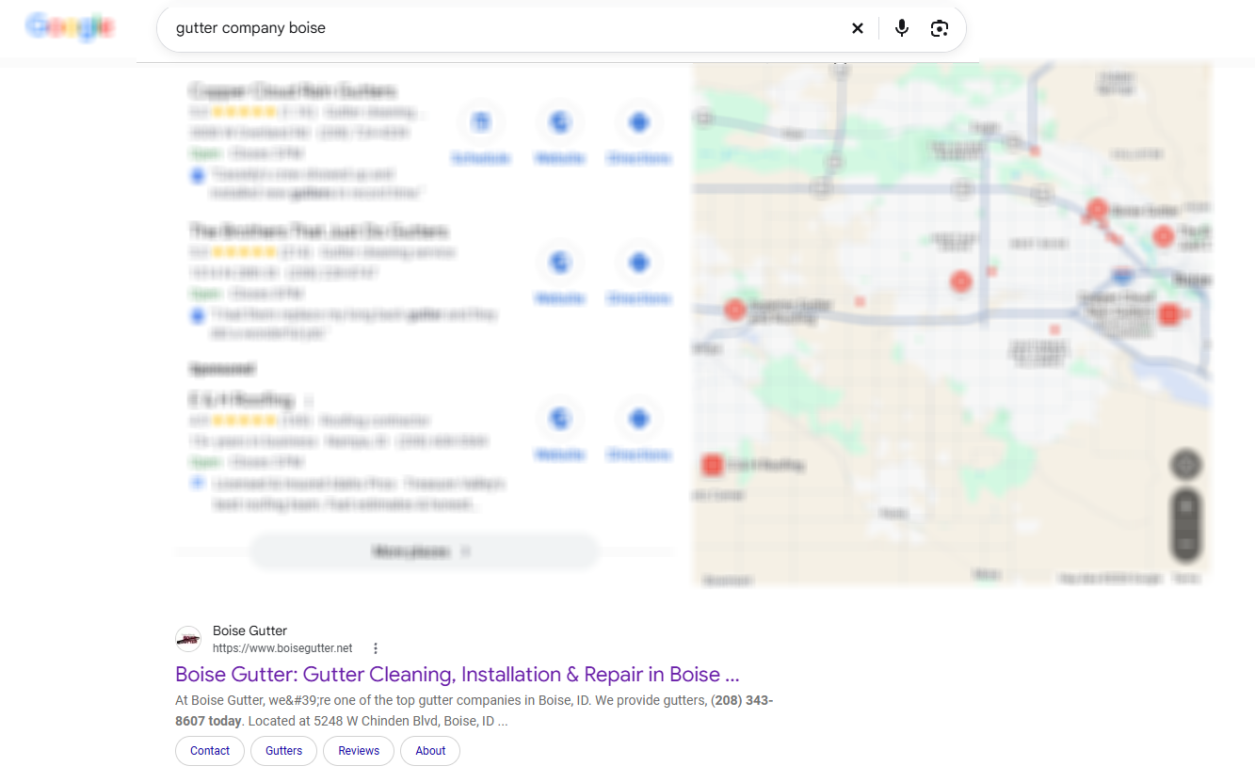
Task: Open Google Lens image search icon
Action: (939, 28)
